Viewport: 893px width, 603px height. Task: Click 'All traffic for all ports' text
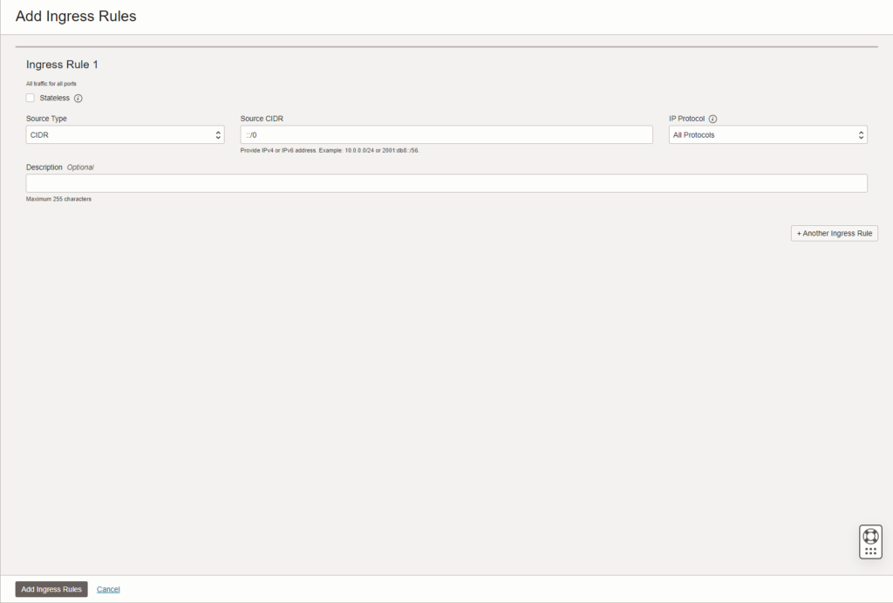(51, 84)
